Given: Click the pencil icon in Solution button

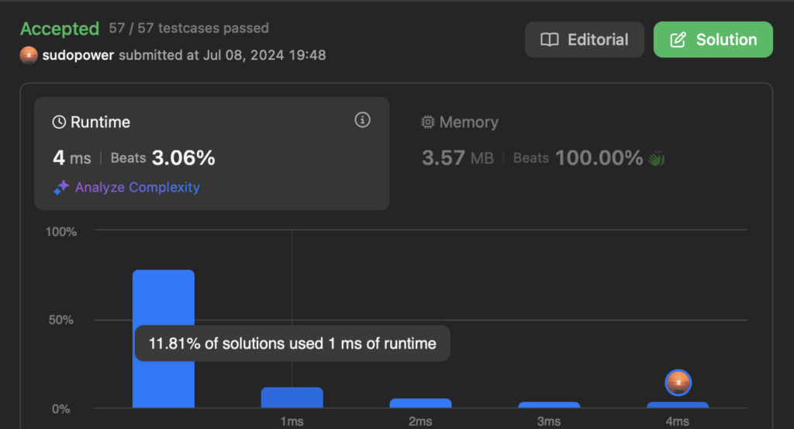Looking at the screenshot, I should pyautogui.click(x=678, y=40).
